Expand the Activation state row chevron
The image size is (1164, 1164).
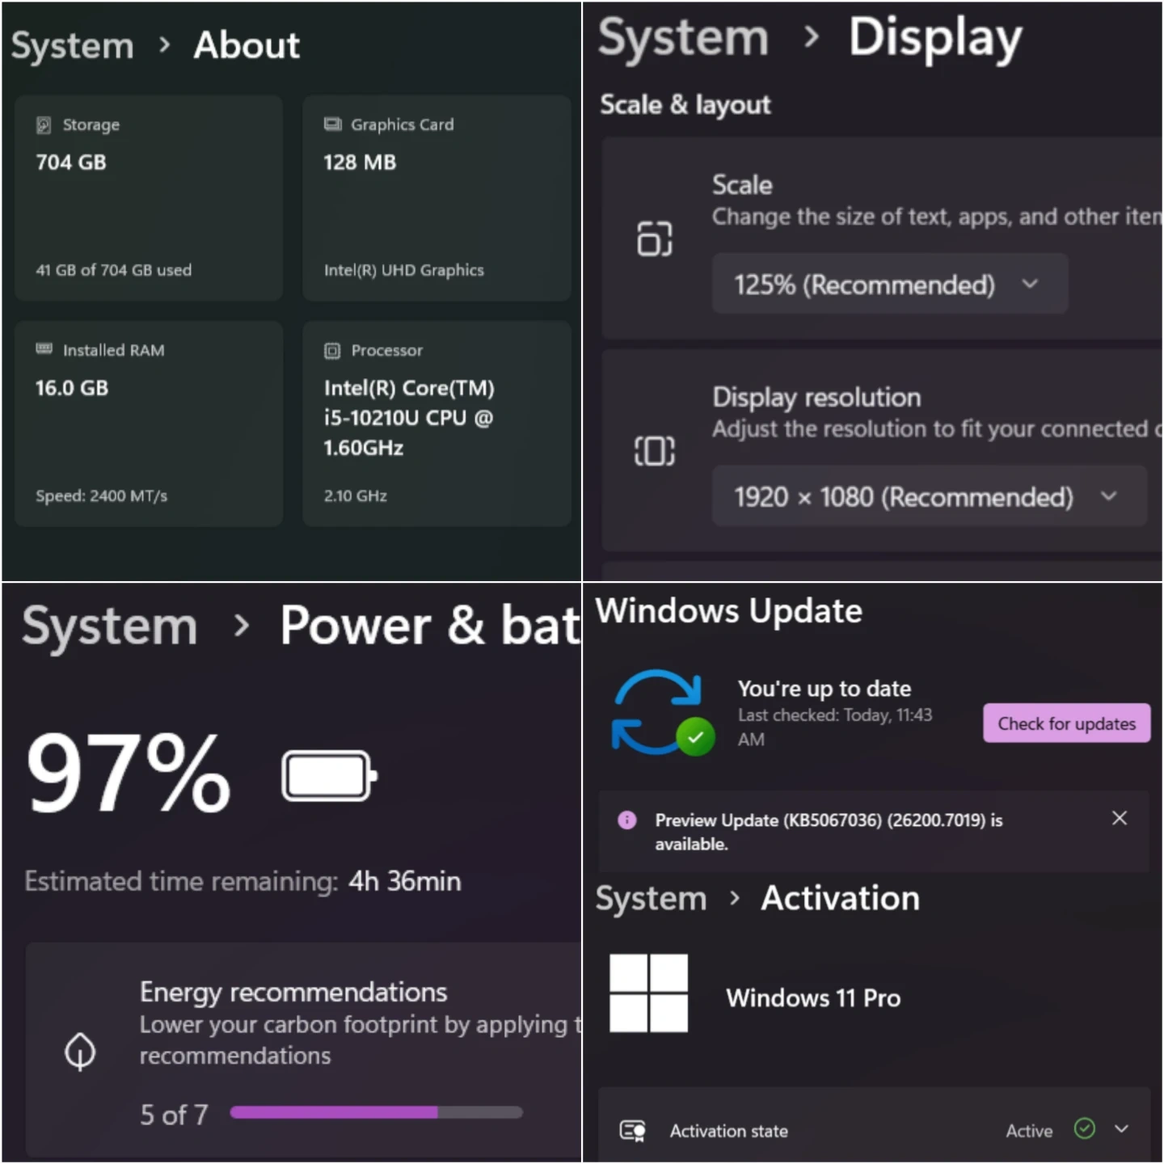1121,1128
